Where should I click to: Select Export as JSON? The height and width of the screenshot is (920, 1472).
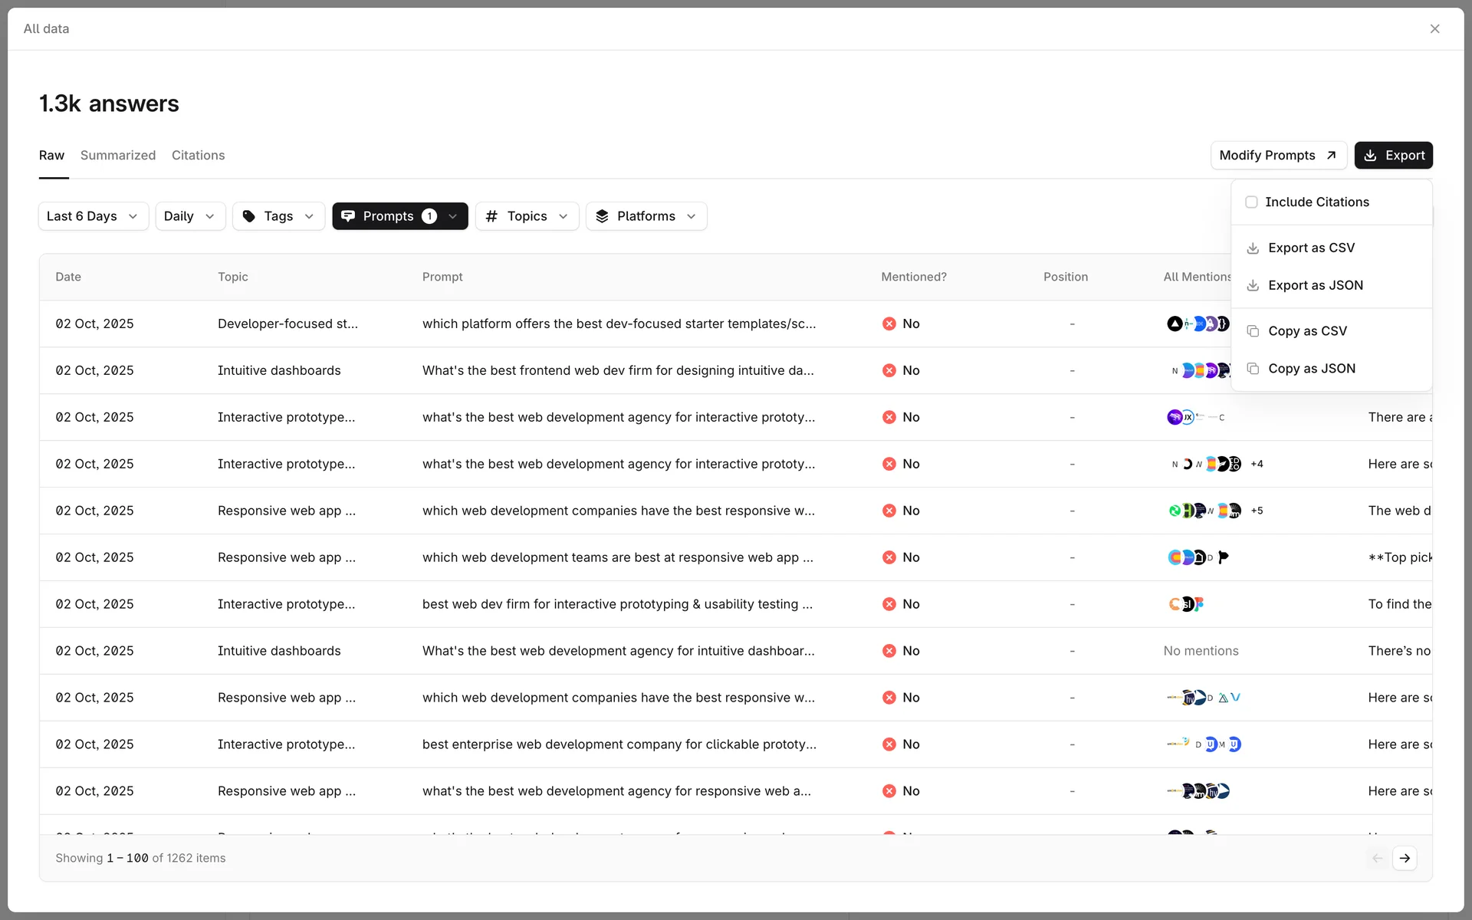[1315, 285]
